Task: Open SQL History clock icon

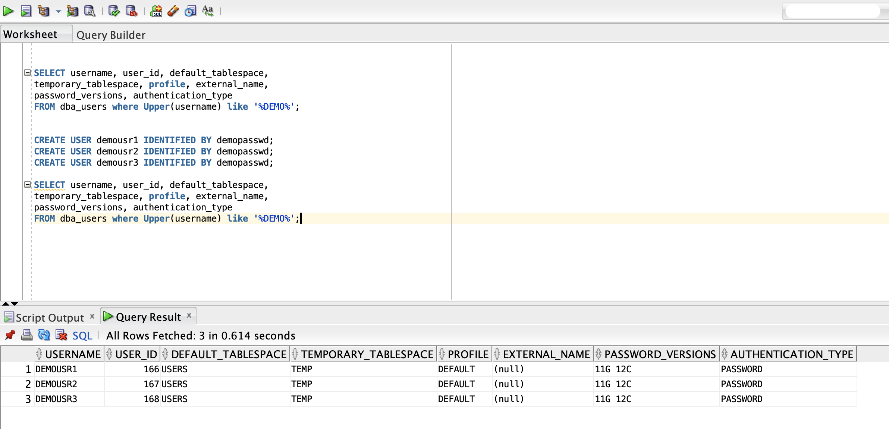Action: coord(190,11)
